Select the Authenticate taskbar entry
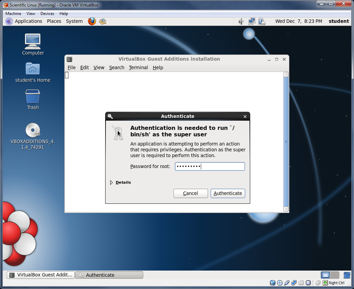Screen dimensions: 354x289 coord(109,275)
